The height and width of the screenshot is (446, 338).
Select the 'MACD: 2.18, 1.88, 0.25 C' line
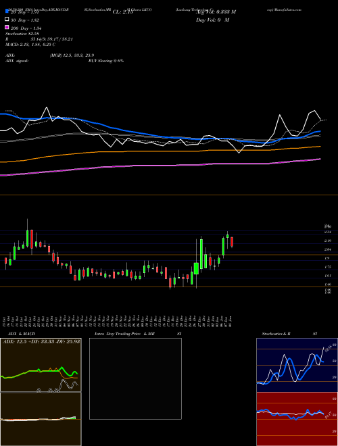click(x=30, y=45)
